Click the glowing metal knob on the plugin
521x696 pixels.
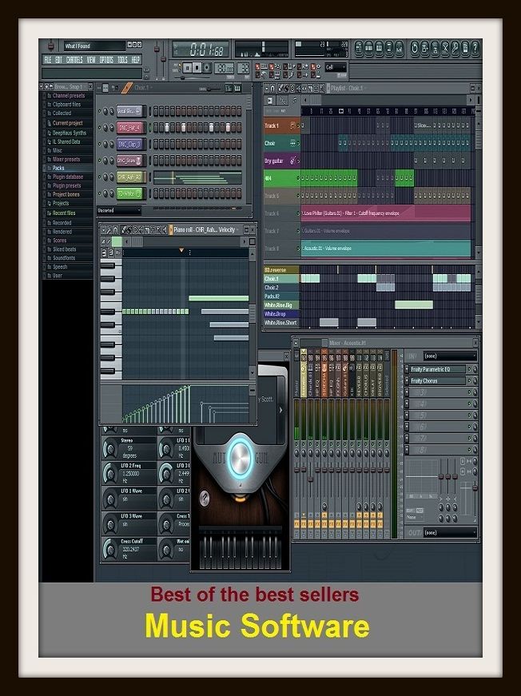(241, 458)
